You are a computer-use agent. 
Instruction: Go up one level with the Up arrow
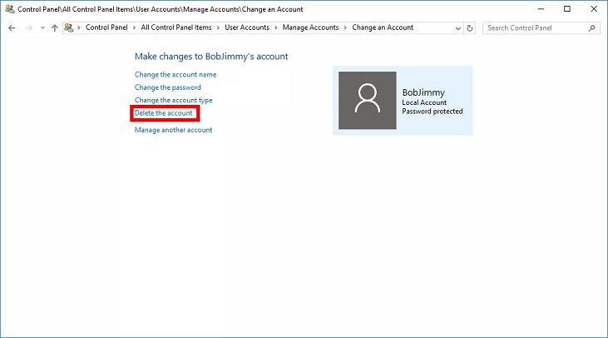coord(55,27)
